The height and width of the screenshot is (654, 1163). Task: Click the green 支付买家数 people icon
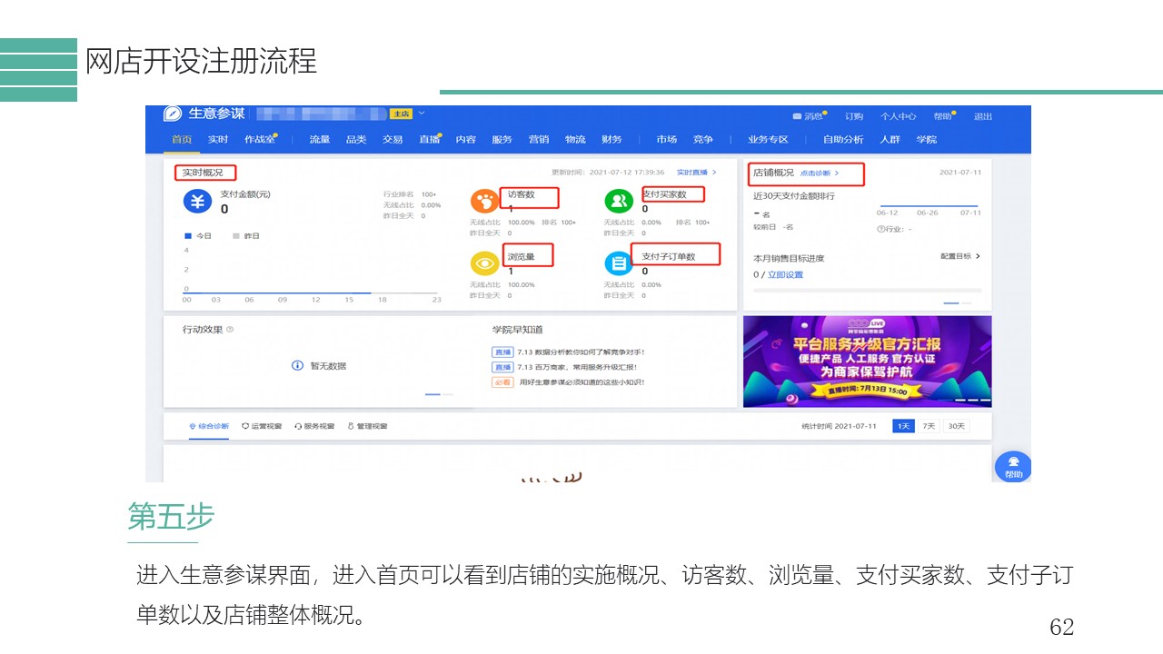pos(619,202)
